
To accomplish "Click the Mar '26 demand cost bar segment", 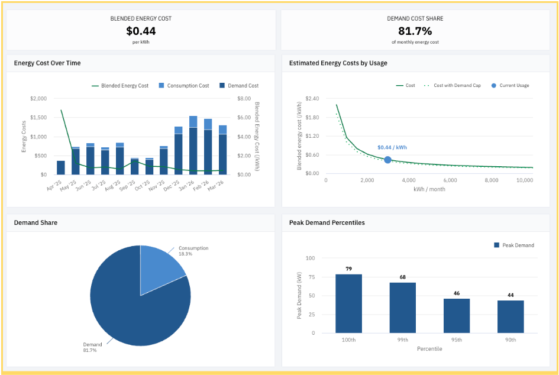I will 222,154.
